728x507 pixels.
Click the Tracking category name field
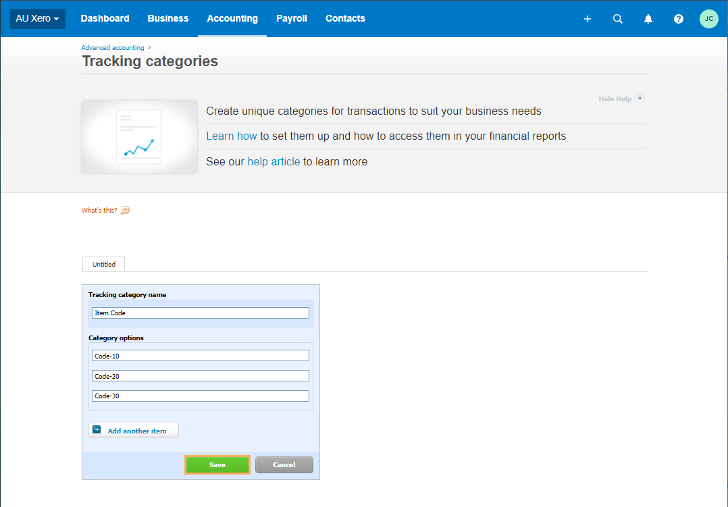[200, 313]
